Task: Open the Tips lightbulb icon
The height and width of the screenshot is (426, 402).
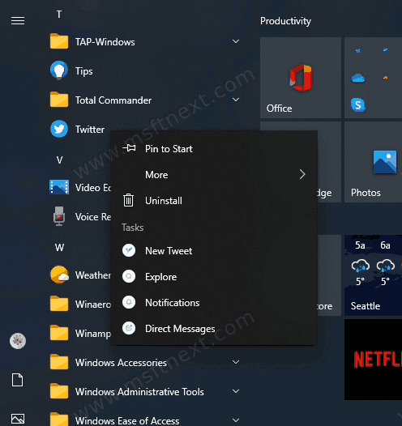Action: pos(59,70)
